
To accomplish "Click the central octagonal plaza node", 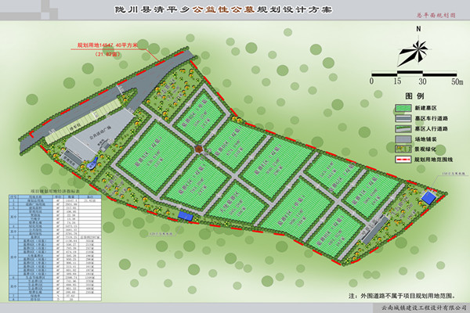I will tap(199, 149).
